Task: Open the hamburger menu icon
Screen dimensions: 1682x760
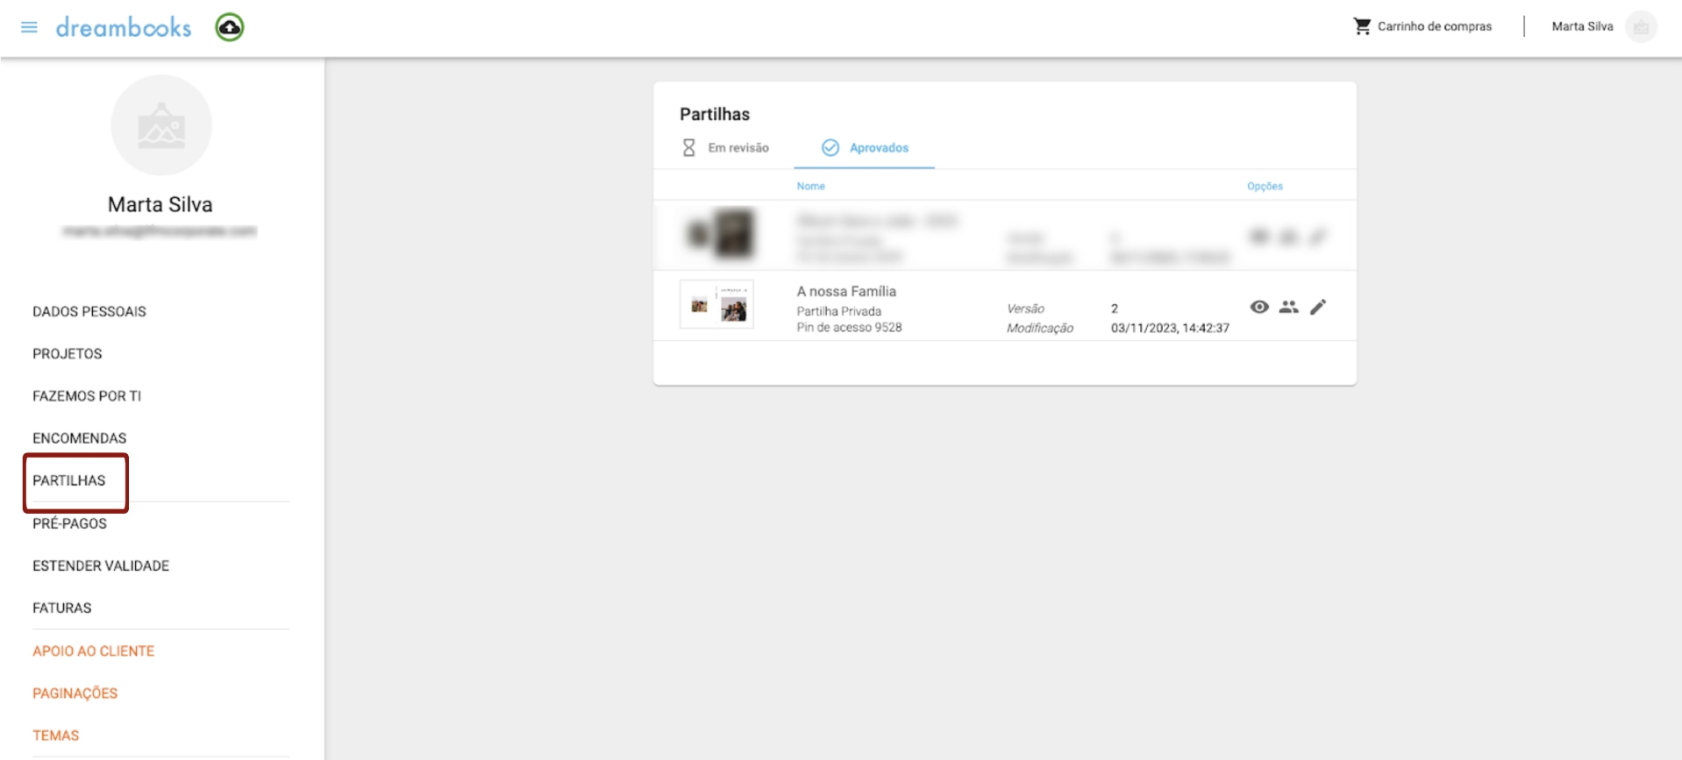Action: pos(29,27)
